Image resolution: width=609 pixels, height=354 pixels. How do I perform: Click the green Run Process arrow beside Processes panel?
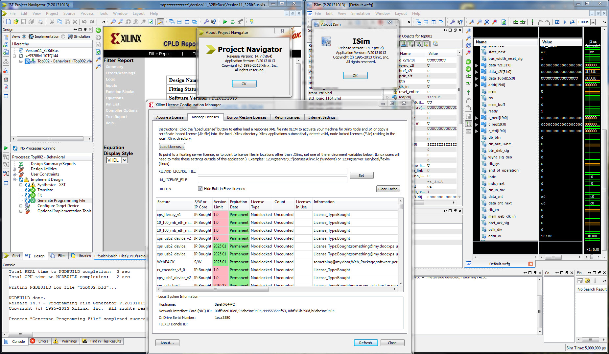(x=6, y=148)
